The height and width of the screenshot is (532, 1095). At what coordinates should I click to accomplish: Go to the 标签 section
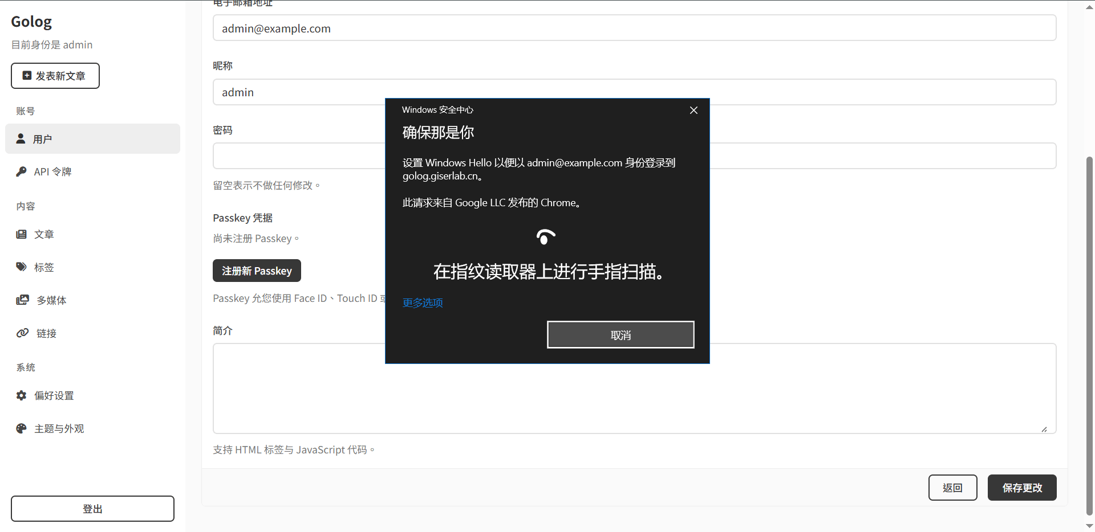coord(92,267)
